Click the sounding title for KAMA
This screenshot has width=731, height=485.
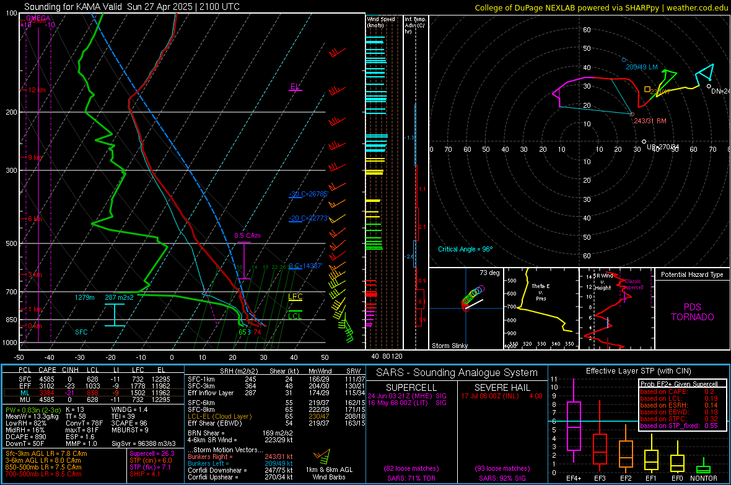(x=132, y=7)
